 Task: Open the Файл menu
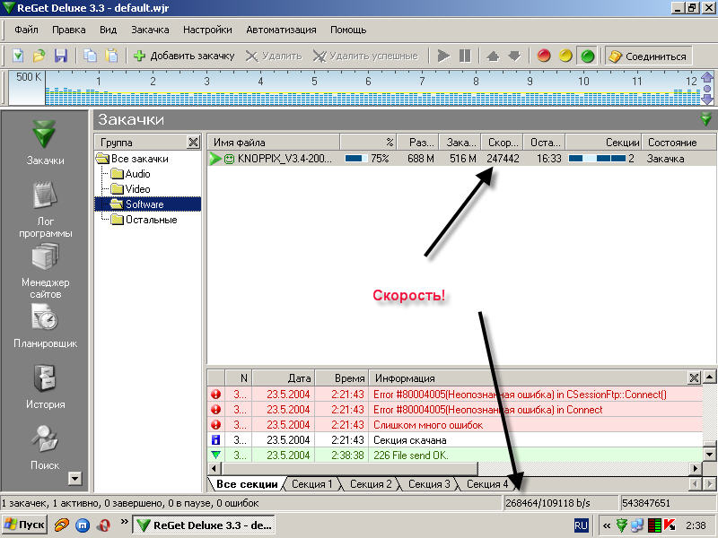click(x=26, y=30)
